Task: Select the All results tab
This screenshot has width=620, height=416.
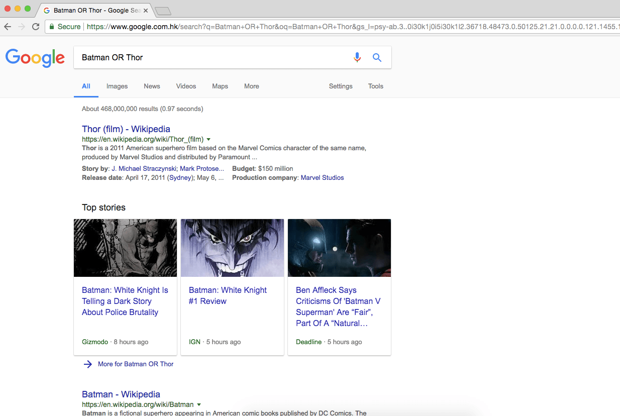Action: [x=86, y=86]
